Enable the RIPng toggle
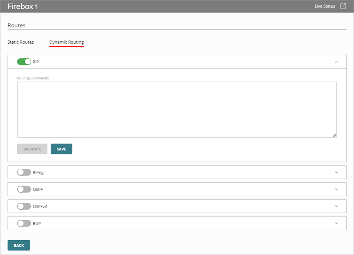354x255 pixels. click(x=23, y=172)
